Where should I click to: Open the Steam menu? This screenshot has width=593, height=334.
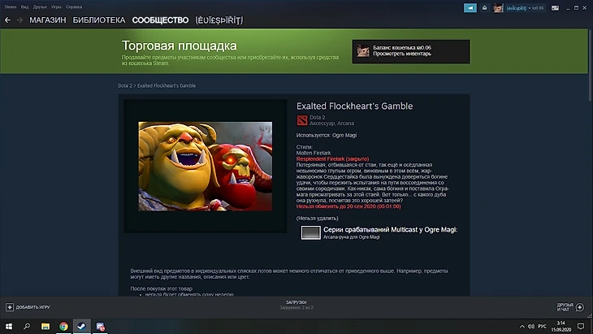click(11, 7)
